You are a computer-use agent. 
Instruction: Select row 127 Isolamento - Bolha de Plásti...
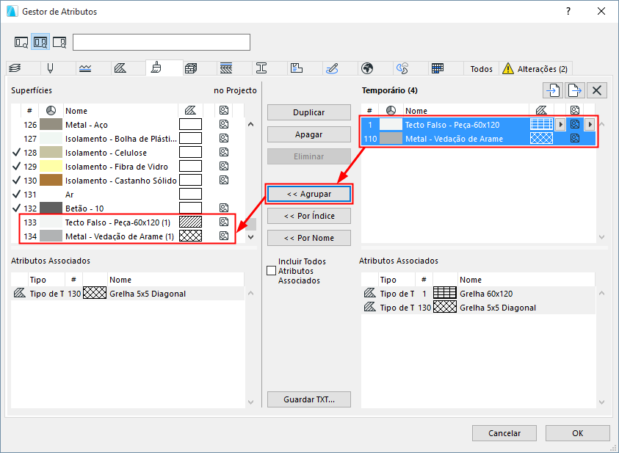point(128,139)
